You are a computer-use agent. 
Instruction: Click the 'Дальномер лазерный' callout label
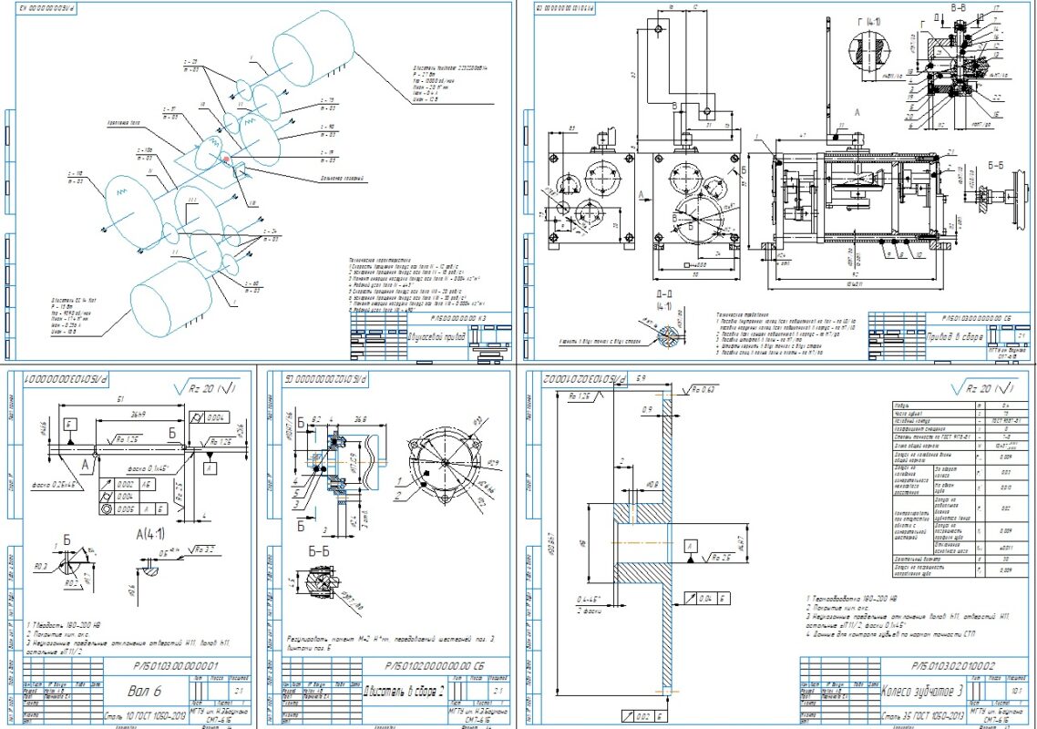pyautogui.click(x=343, y=178)
